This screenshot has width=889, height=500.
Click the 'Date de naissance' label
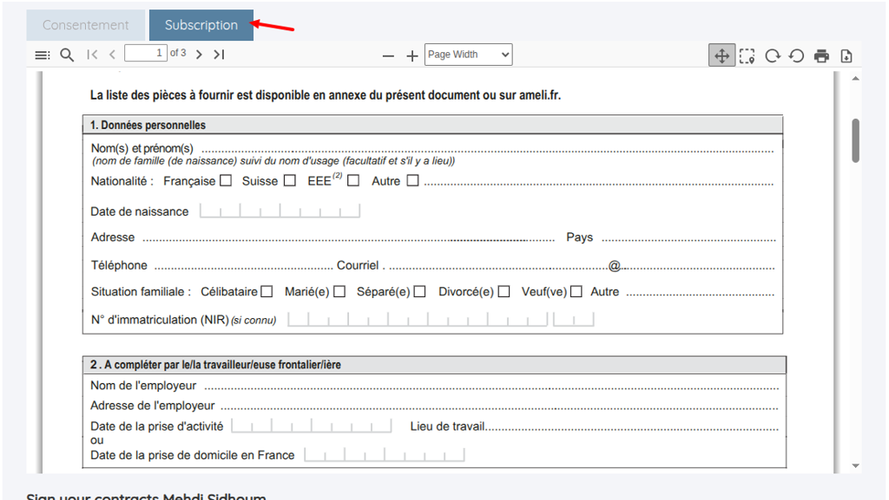[x=140, y=211]
